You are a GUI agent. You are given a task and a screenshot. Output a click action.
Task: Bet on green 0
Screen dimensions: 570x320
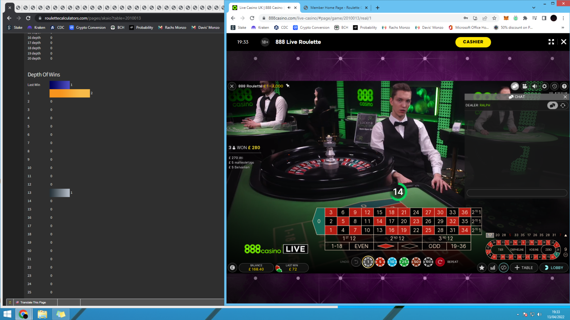click(x=319, y=221)
